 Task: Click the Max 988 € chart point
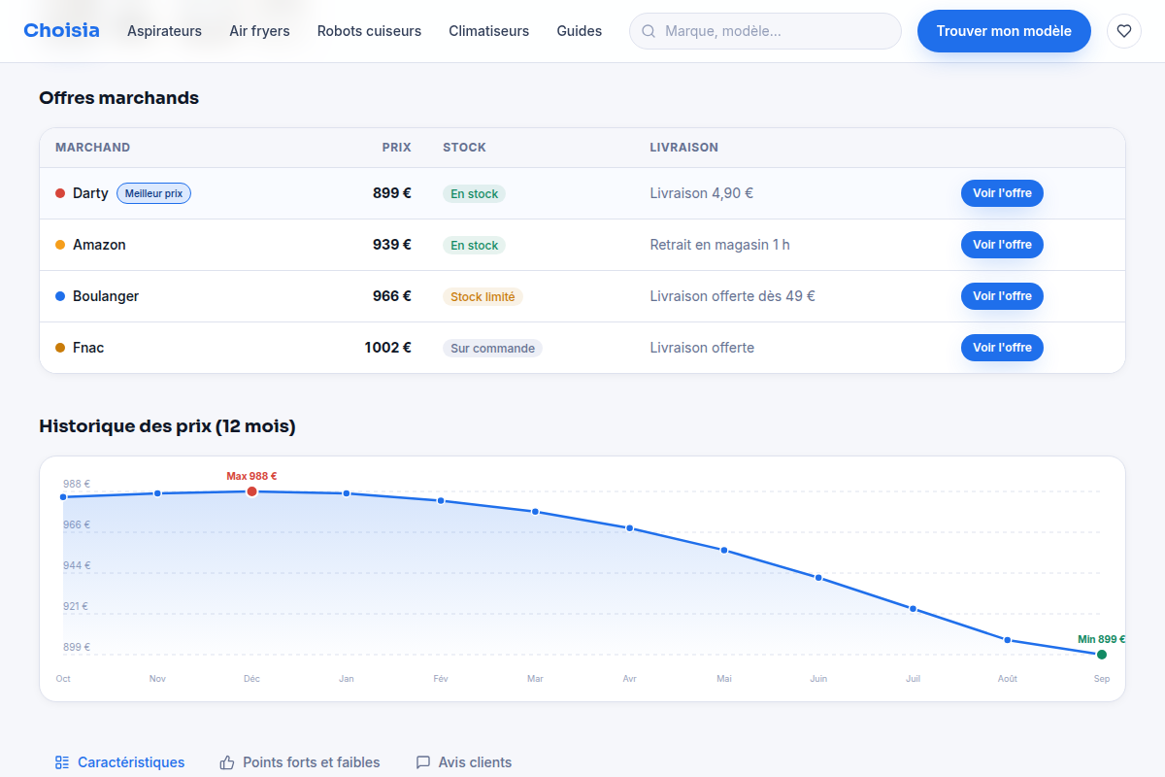pyautogui.click(x=251, y=491)
